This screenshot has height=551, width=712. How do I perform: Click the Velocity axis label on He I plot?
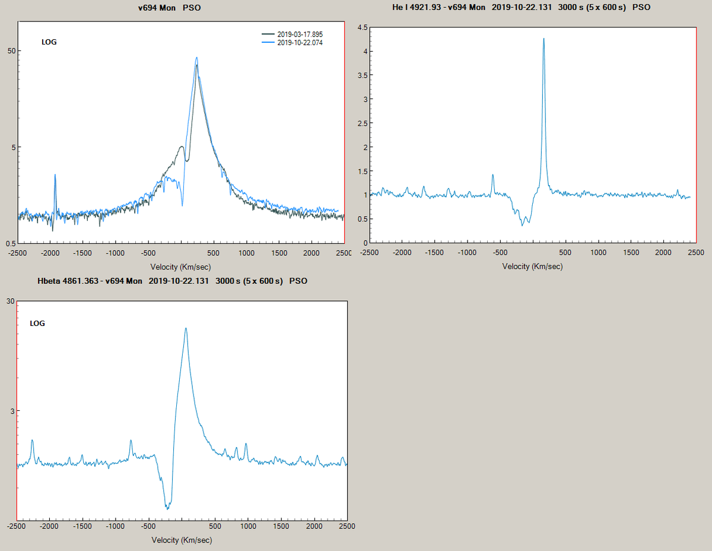(533, 267)
